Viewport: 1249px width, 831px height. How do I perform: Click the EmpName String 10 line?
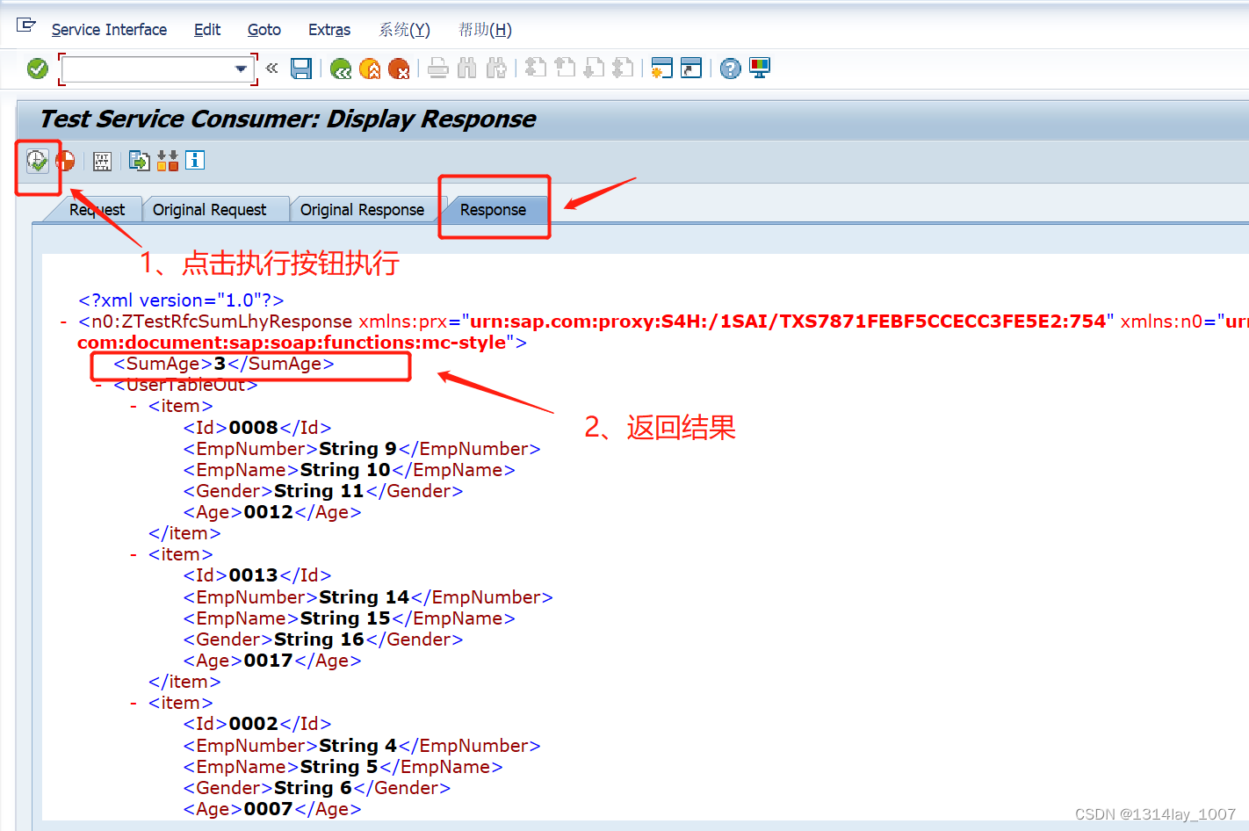[350, 470]
